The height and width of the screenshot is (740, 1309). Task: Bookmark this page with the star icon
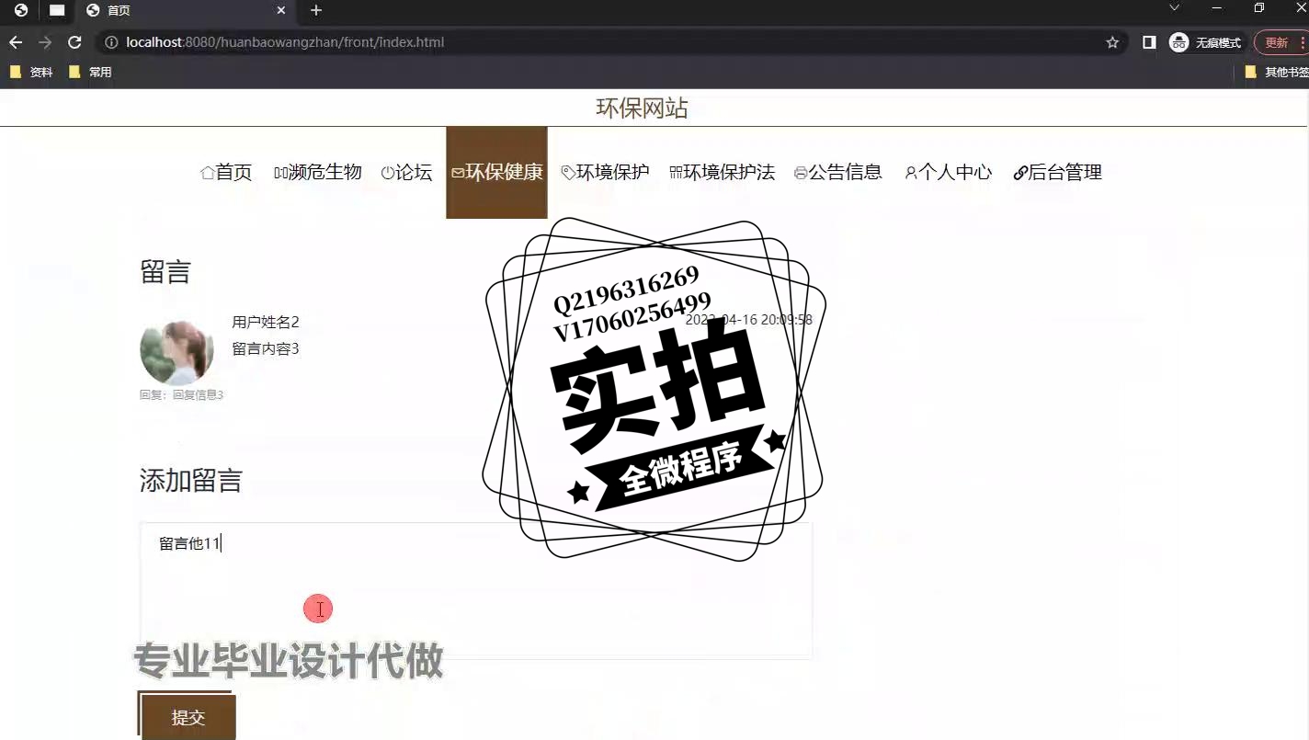(x=1112, y=42)
